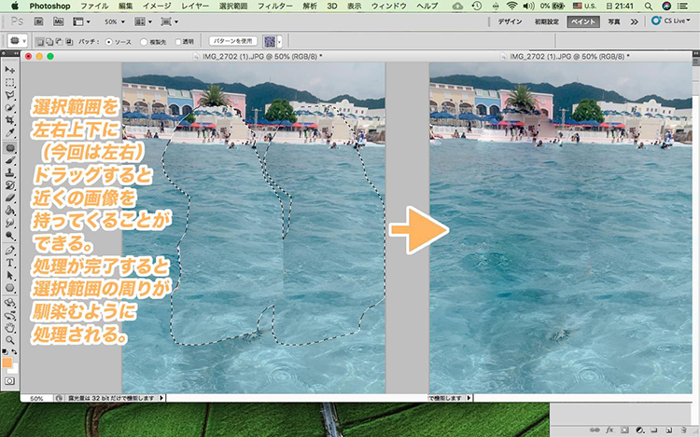Select the Type tool
The width and height of the screenshot is (700, 437).
coord(10,263)
